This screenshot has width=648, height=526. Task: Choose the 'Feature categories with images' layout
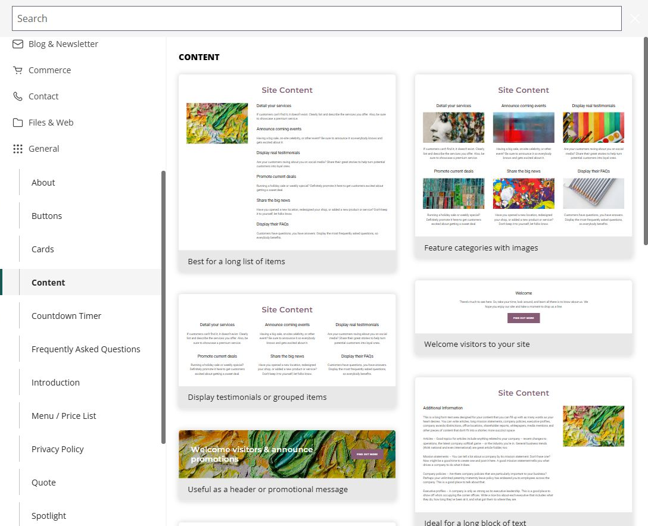(524, 167)
